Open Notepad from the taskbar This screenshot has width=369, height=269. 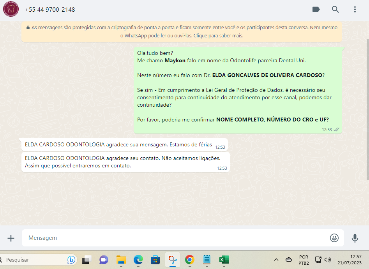coord(207,260)
